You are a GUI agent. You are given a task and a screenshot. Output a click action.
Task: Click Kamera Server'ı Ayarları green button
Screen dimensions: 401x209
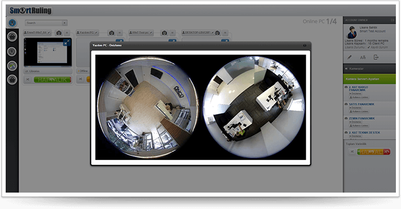(x=369, y=79)
